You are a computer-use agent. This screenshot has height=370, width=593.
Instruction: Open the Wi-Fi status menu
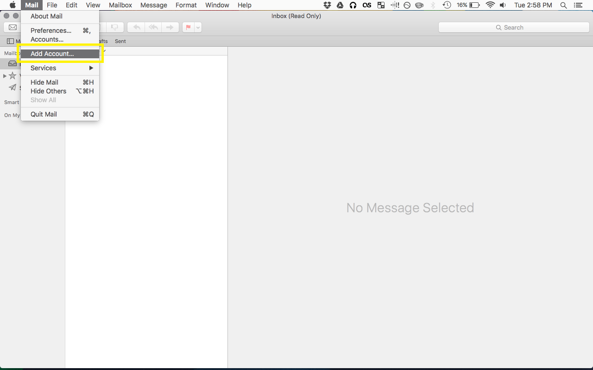coord(490,5)
